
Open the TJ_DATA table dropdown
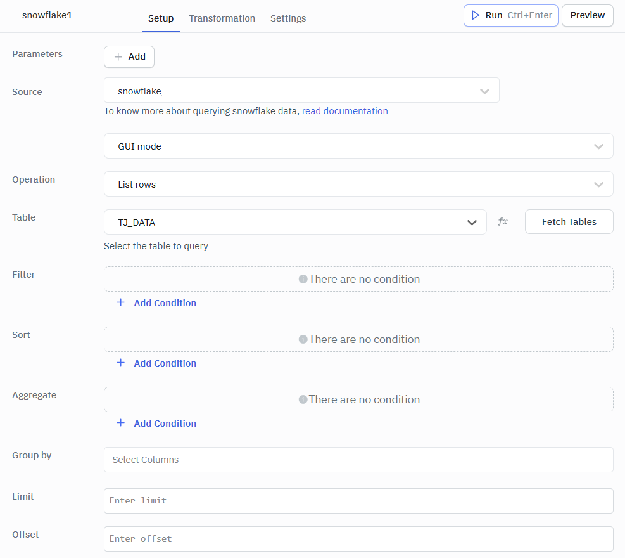click(x=295, y=222)
